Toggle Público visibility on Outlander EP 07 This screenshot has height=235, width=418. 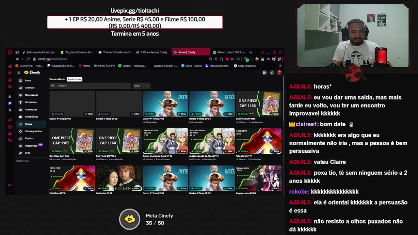point(103,188)
